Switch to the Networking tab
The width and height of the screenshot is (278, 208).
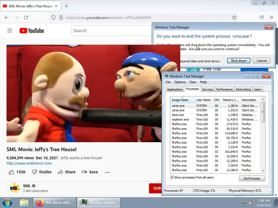pyautogui.click(x=243, y=89)
